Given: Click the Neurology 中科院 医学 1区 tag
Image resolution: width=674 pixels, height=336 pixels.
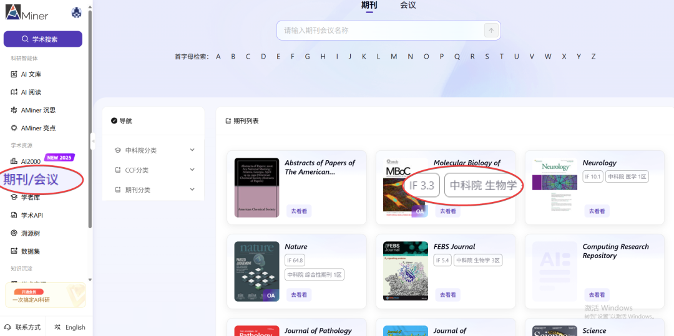Looking at the screenshot, I should tap(627, 176).
